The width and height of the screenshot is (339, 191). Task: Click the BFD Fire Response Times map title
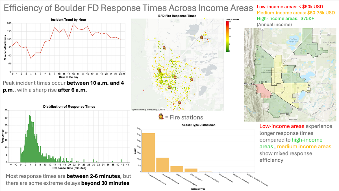pyautogui.click(x=177, y=16)
